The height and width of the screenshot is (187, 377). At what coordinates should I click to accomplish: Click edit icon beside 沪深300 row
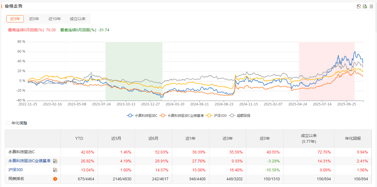55,170
